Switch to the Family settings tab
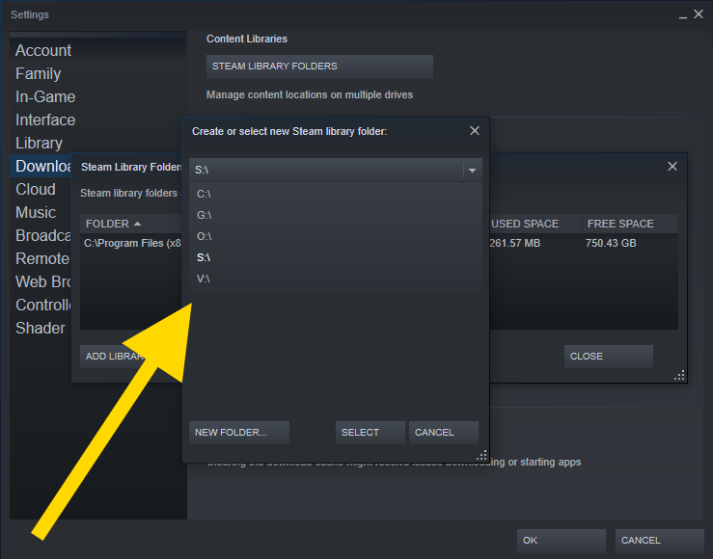Screen dimensions: 713x559 39,73
